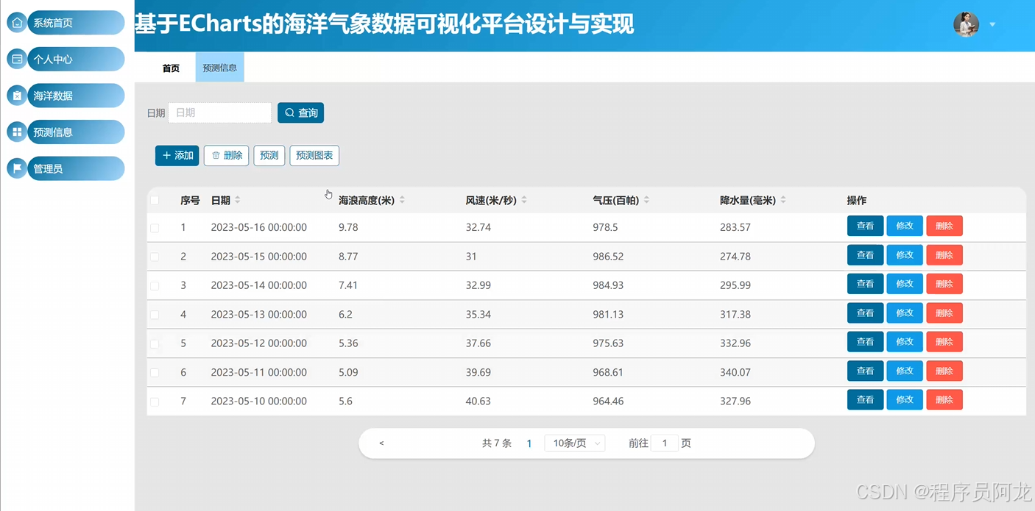Click the toolbar 删除 button with trash icon
1035x511 pixels.
tap(226, 155)
